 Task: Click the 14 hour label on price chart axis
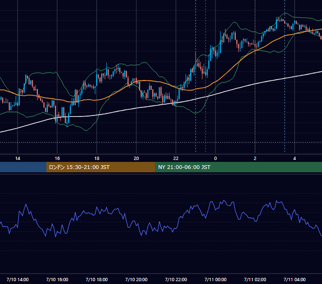pos(18,159)
